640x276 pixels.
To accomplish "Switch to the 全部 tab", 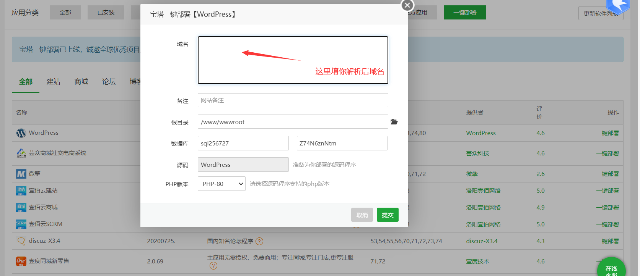I will (26, 82).
